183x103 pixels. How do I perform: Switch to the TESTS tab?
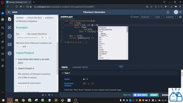pyautogui.click(x=64, y=67)
